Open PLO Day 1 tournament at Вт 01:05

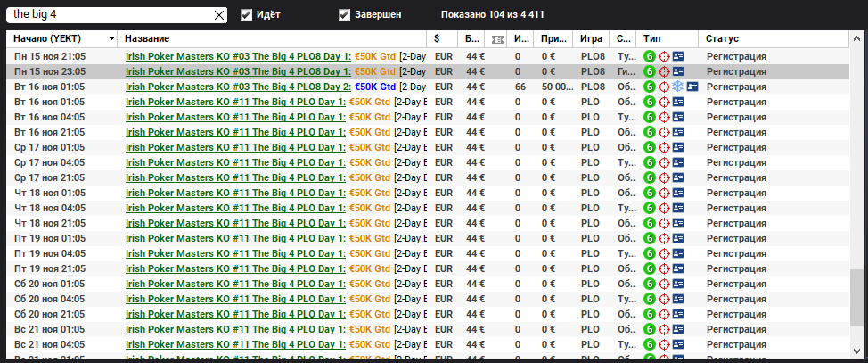(x=235, y=102)
